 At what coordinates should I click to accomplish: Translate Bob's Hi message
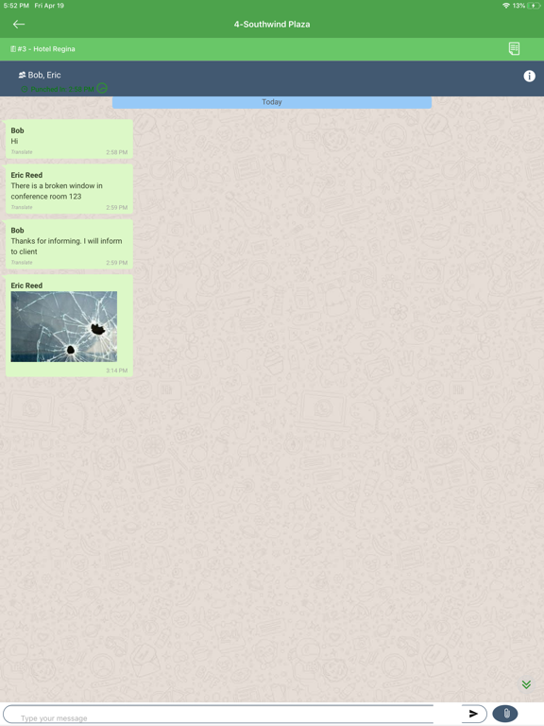(x=22, y=152)
